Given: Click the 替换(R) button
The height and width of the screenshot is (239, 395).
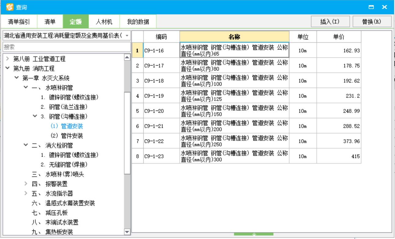Looking at the screenshot, I should tap(372, 22).
